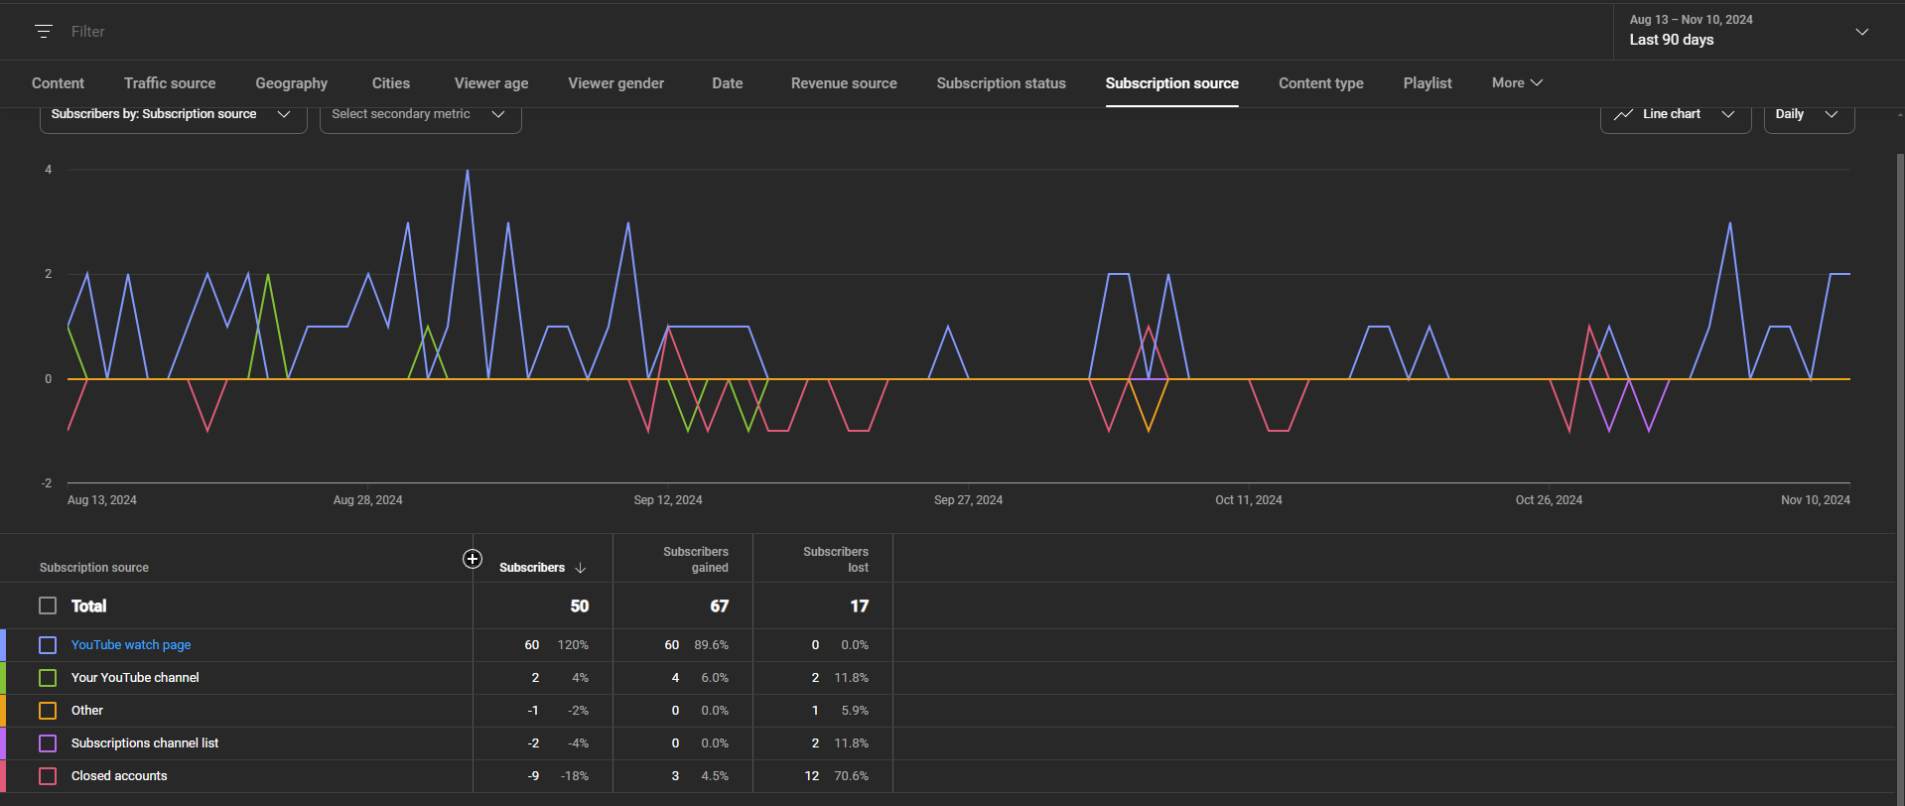The width and height of the screenshot is (1905, 806).
Task: Click the plus icon to add metric column
Action: pyautogui.click(x=473, y=560)
